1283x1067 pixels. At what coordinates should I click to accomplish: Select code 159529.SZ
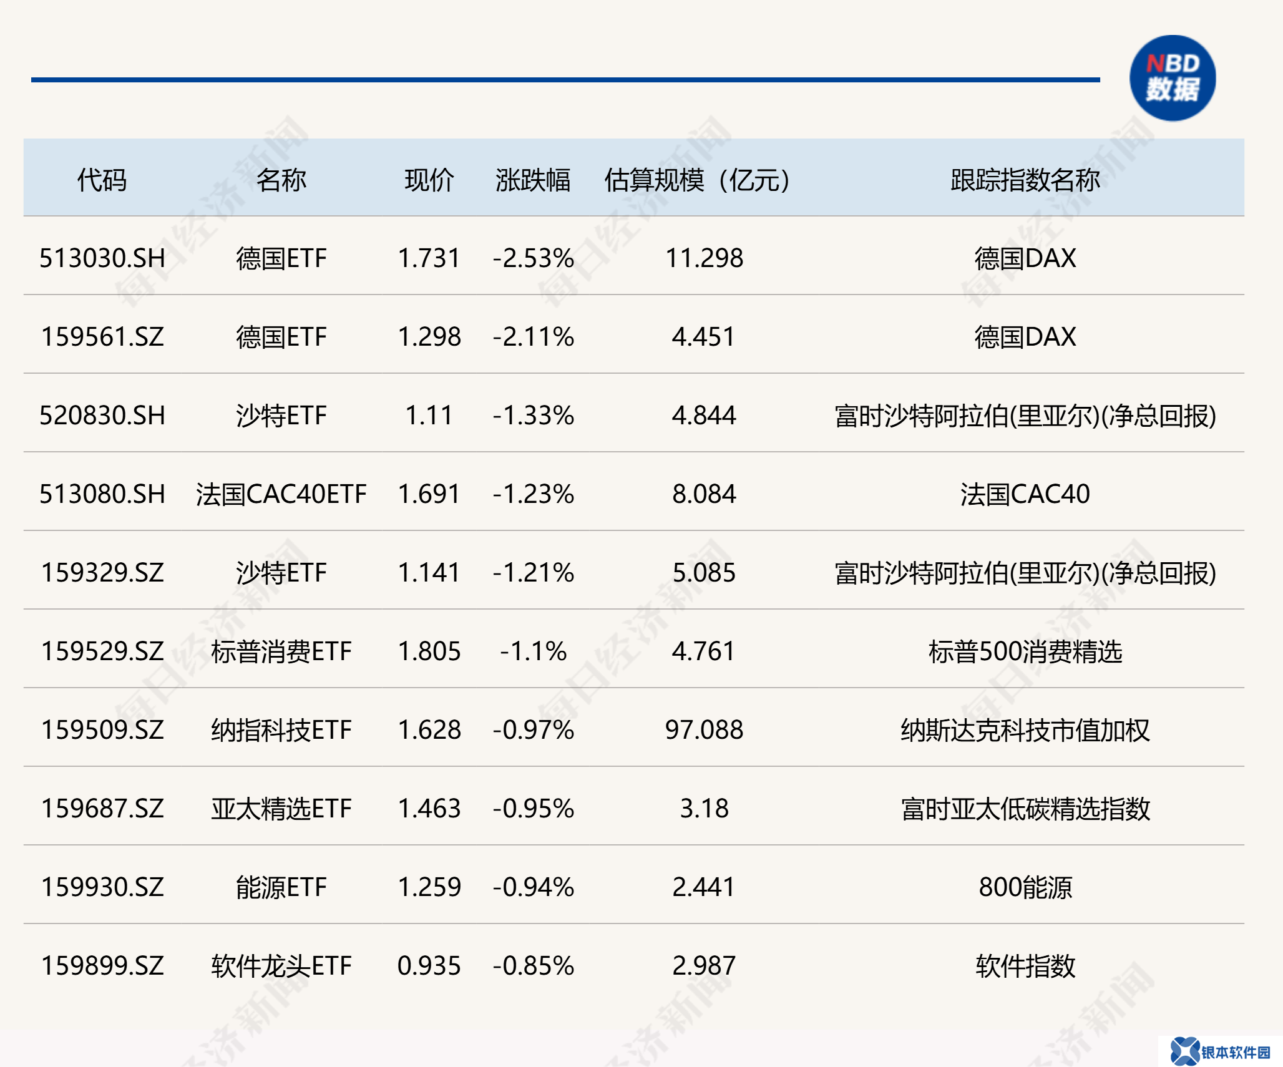[102, 651]
